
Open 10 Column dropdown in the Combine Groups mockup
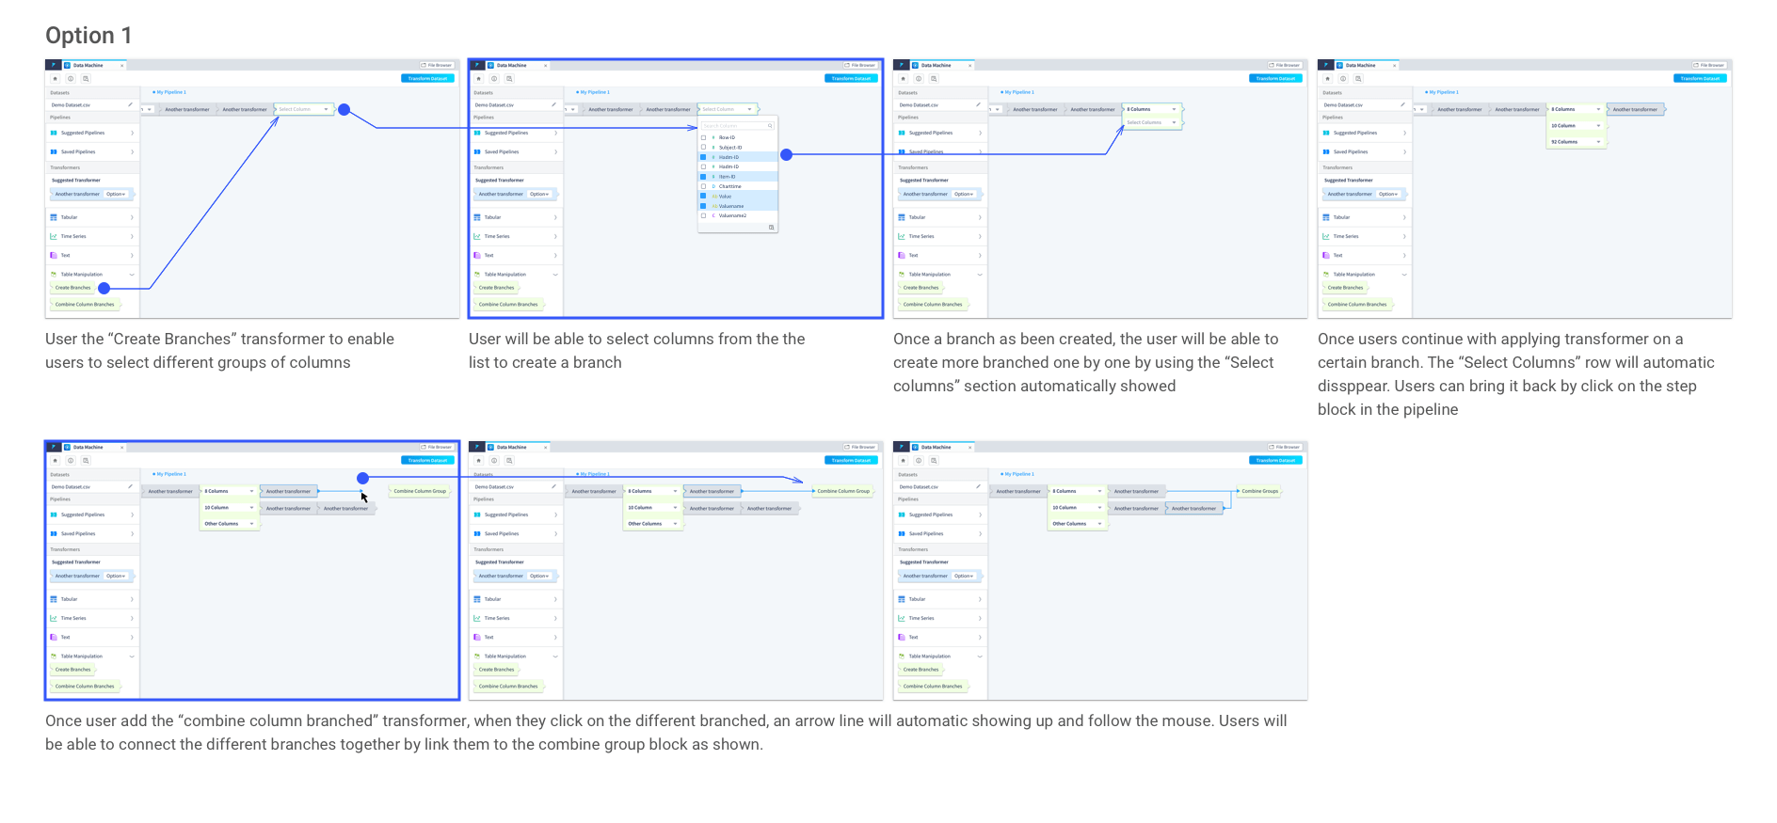click(1078, 508)
